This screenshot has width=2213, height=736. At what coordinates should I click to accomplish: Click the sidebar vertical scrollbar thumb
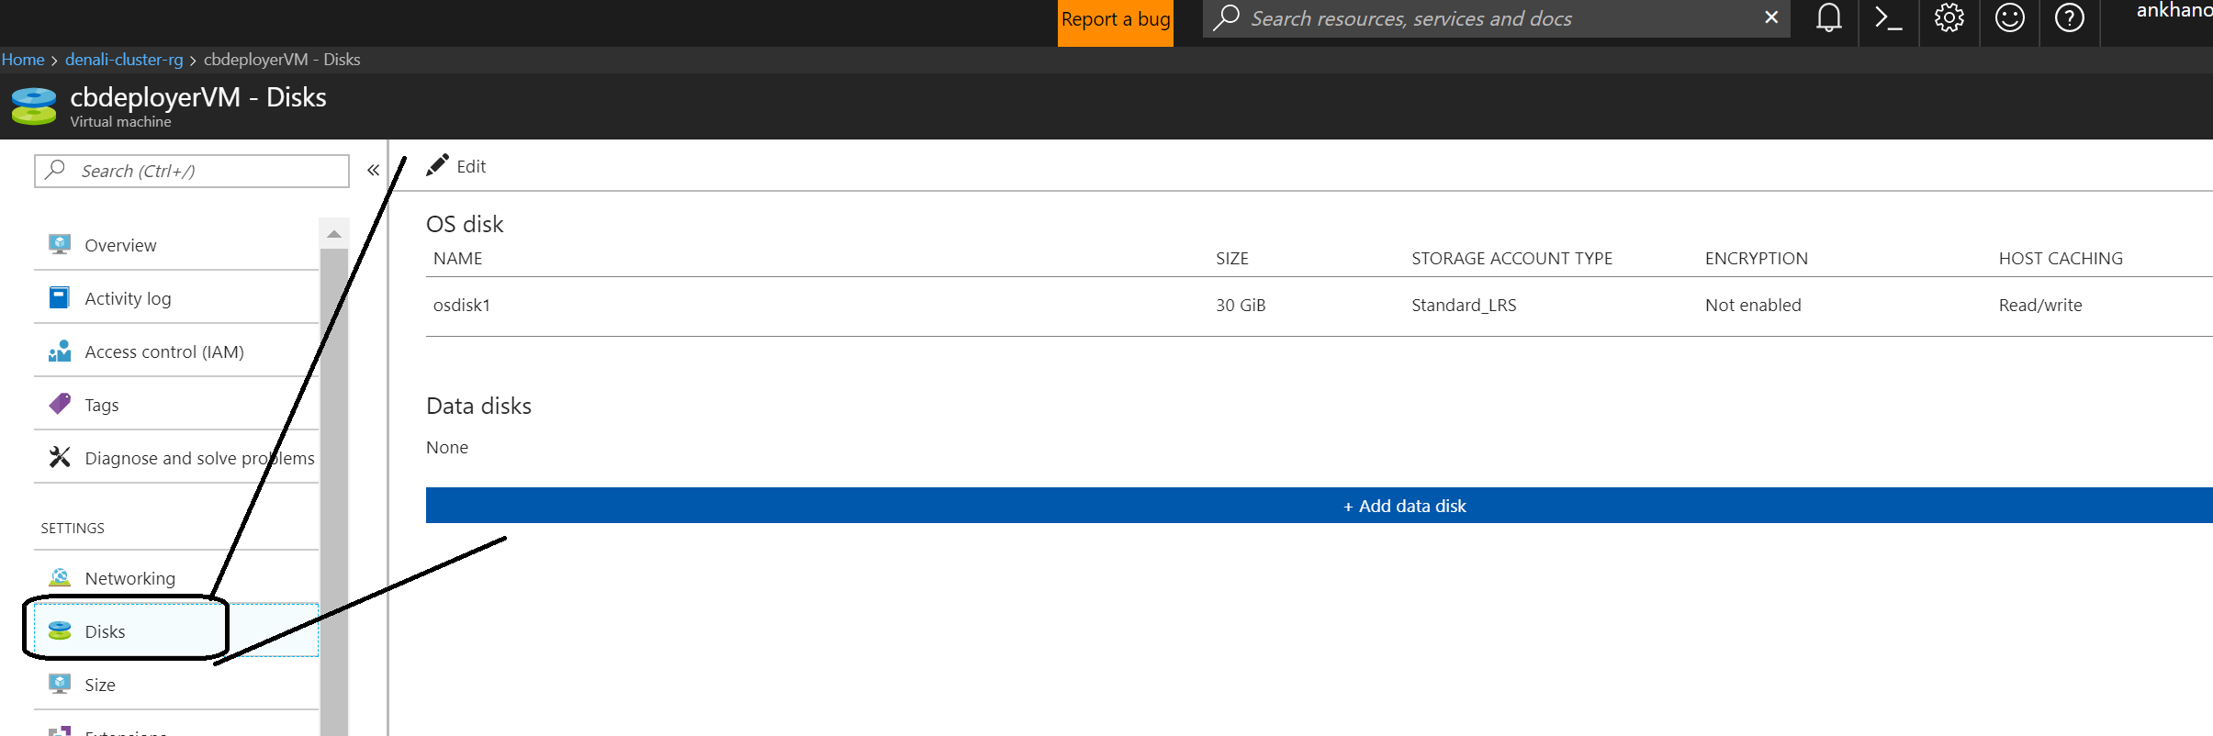(334, 492)
